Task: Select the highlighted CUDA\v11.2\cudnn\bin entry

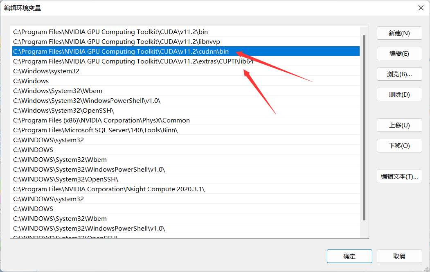Action: coord(186,51)
